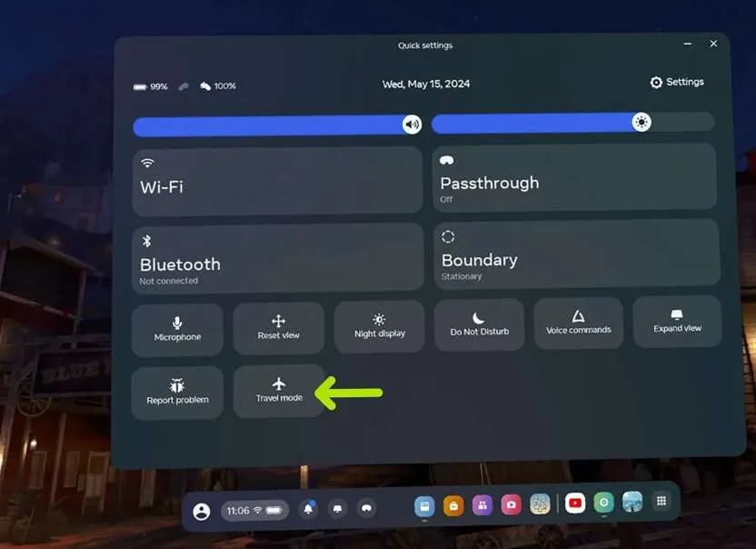Screen dimensions: 756x549
Task: Click the passthrough headset icon in the dock
Action: [366, 508]
